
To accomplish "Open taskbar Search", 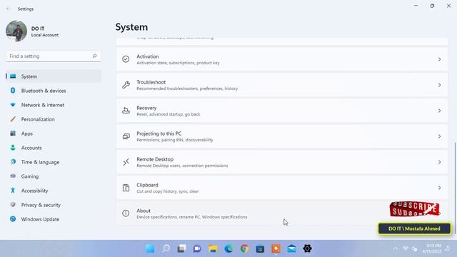I will coord(166,248).
